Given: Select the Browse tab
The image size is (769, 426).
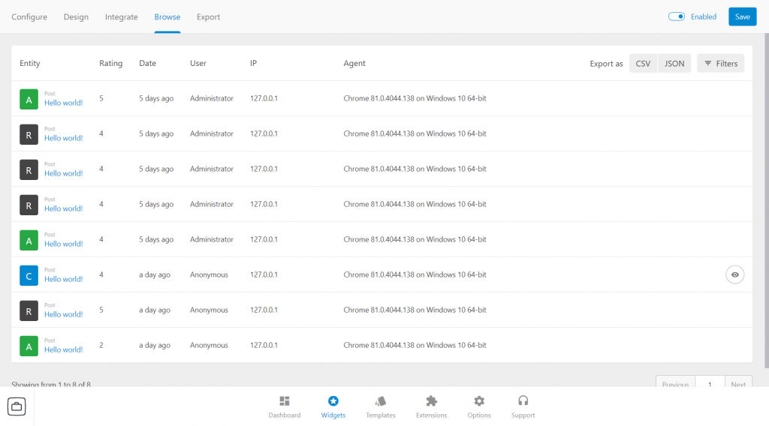Looking at the screenshot, I should (167, 16).
